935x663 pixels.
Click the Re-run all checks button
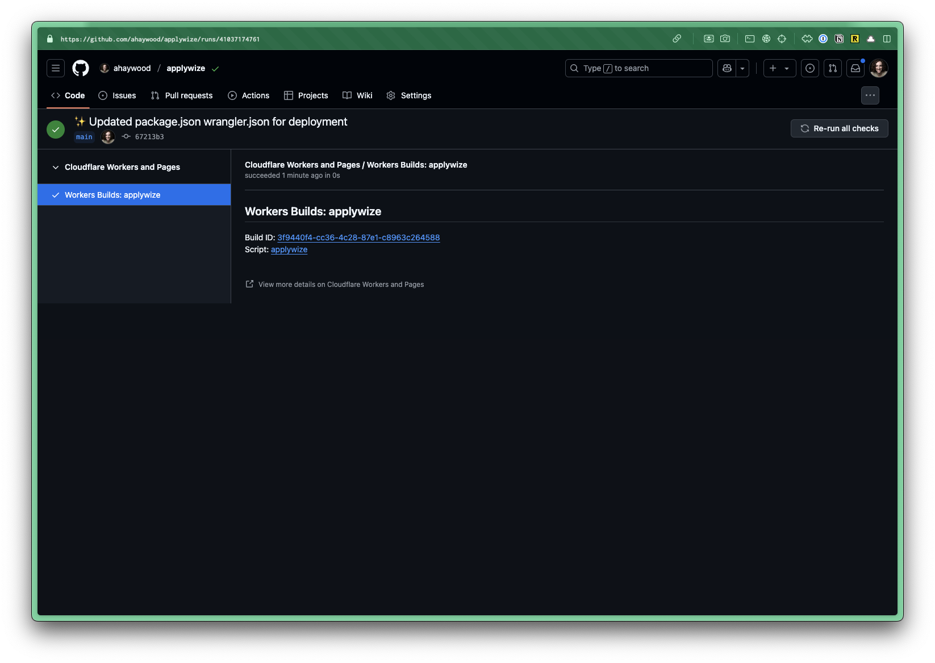(x=839, y=128)
